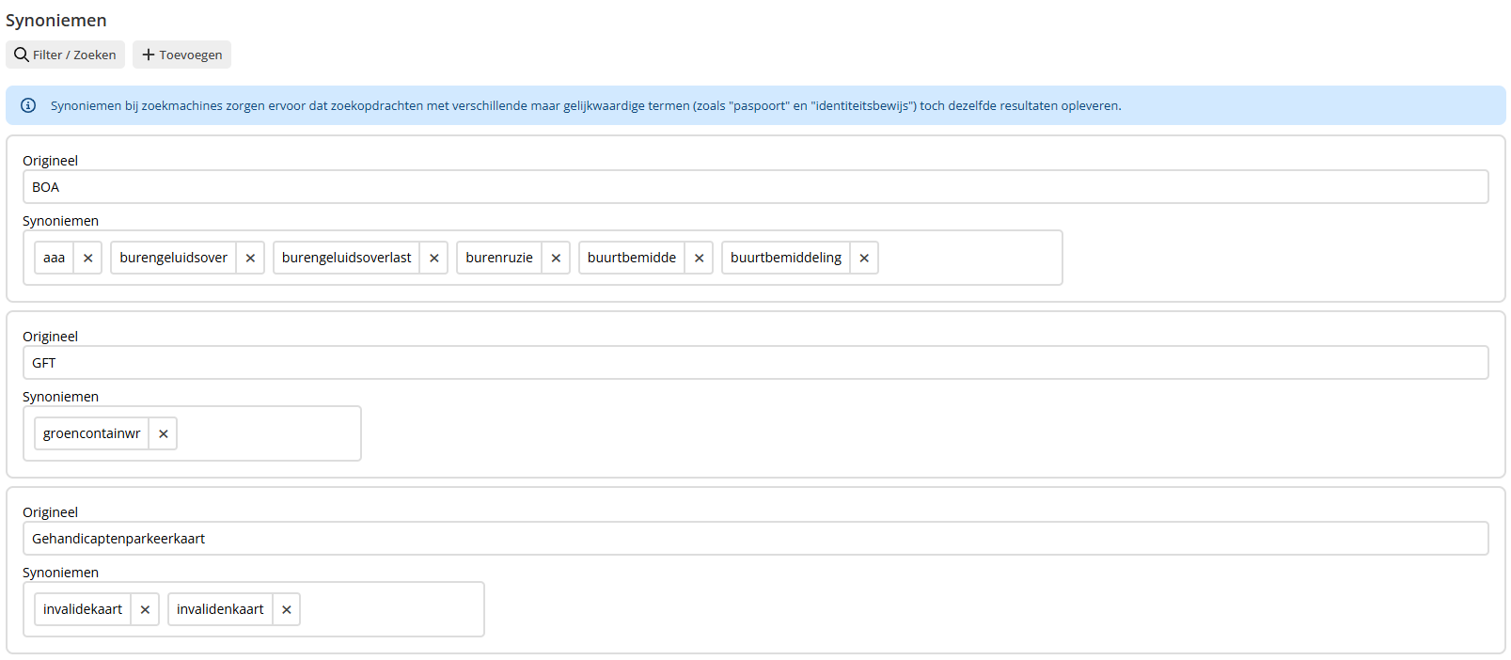The height and width of the screenshot is (660, 1511).
Task: Edit the Origineel field containing BOA
Action: pyautogui.click(x=755, y=187)
